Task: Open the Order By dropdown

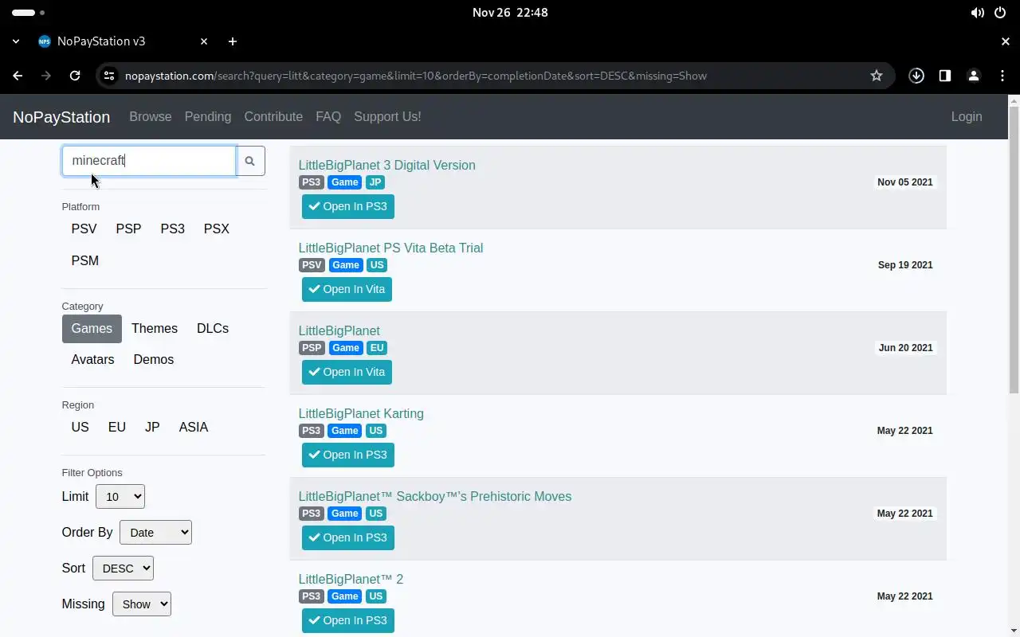Action: [155, 533]
